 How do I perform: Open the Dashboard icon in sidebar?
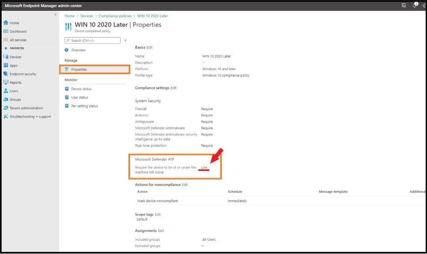pyautogui.click(x=6, y=31)
